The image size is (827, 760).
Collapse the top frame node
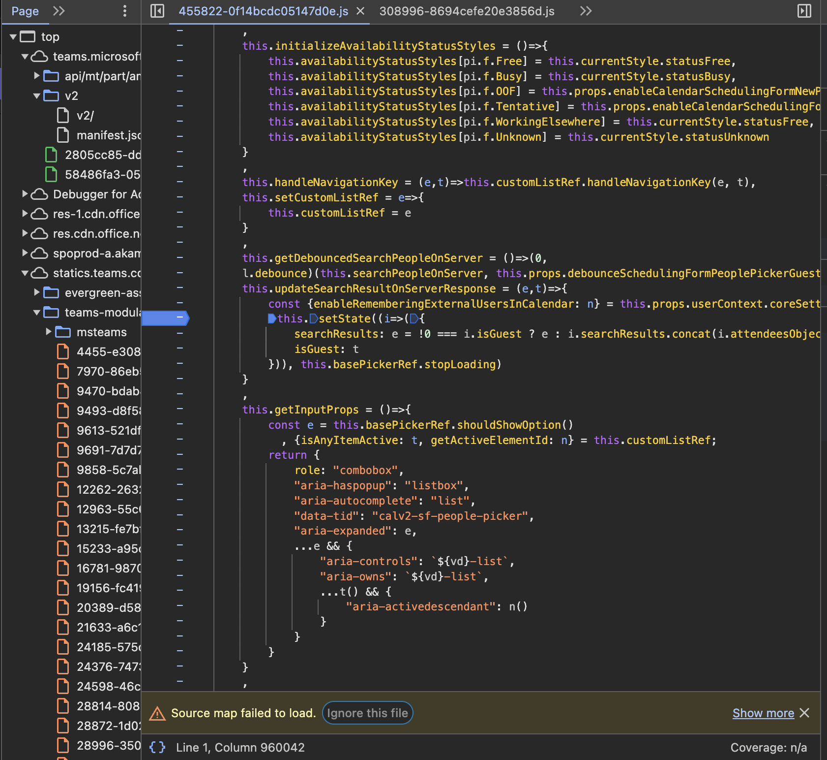pyautogui.click(x=13, y=37)
